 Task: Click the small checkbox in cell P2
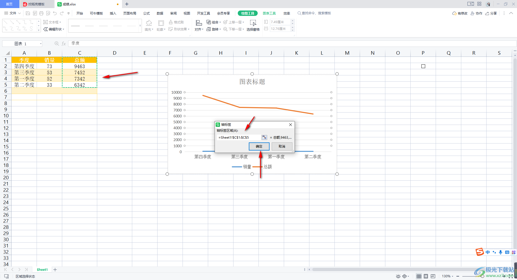click(x=423, y=66)
